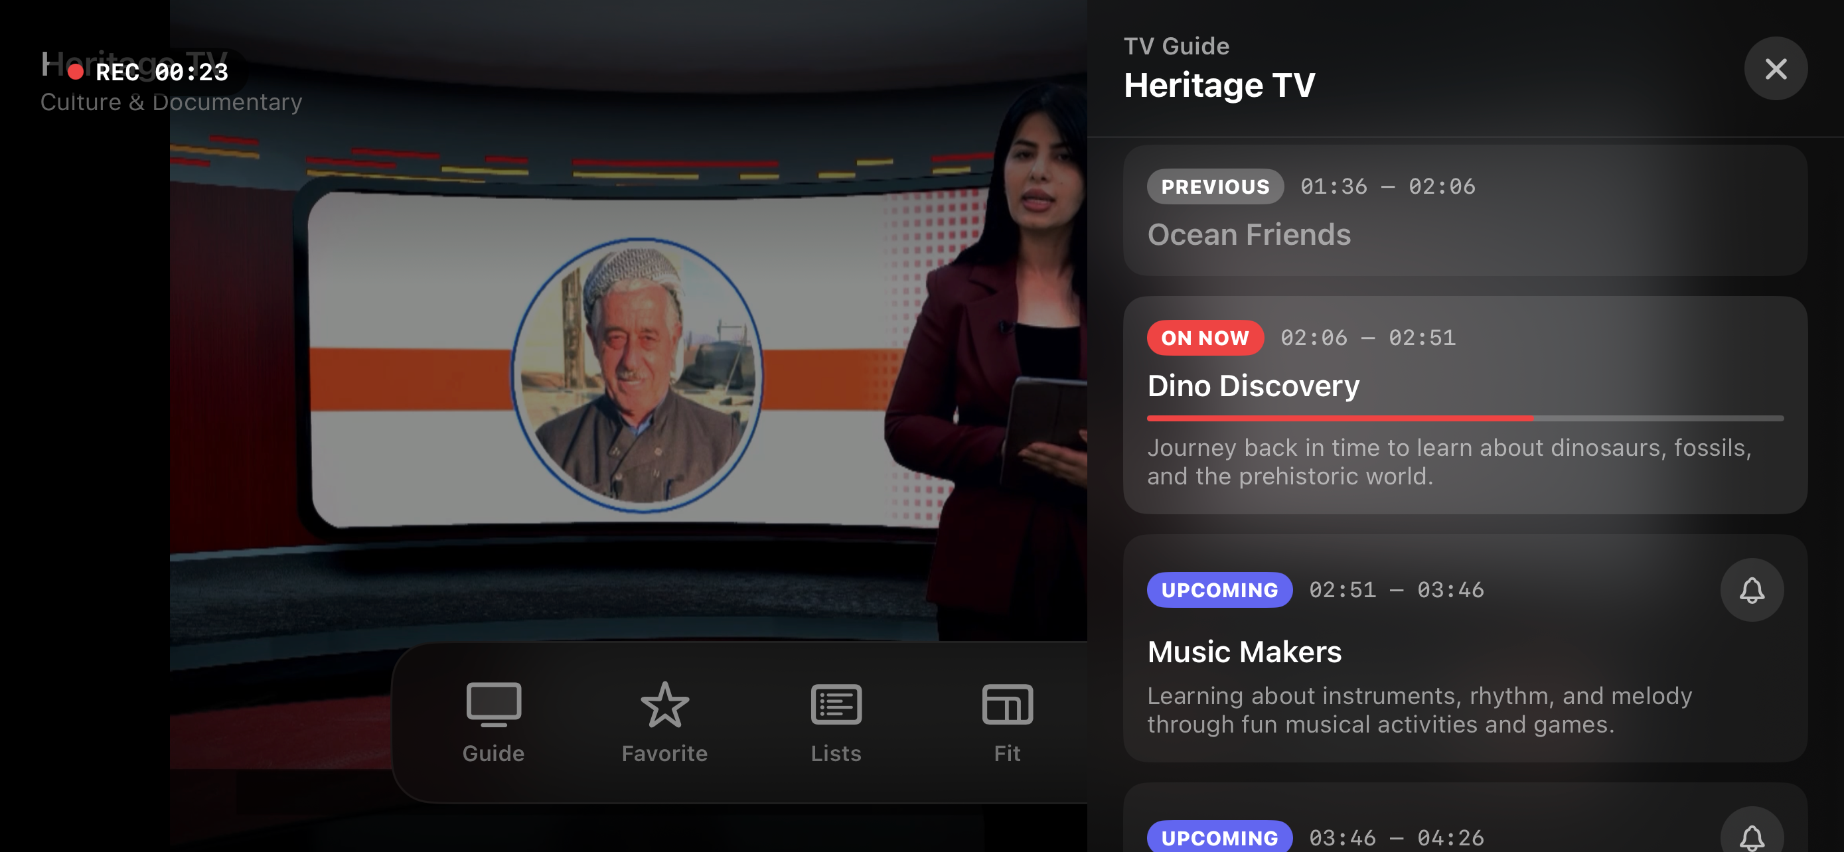This screenshot has width=1844, height=852.
Task: Click the TV Guide label
Action: pos(1176,46)
